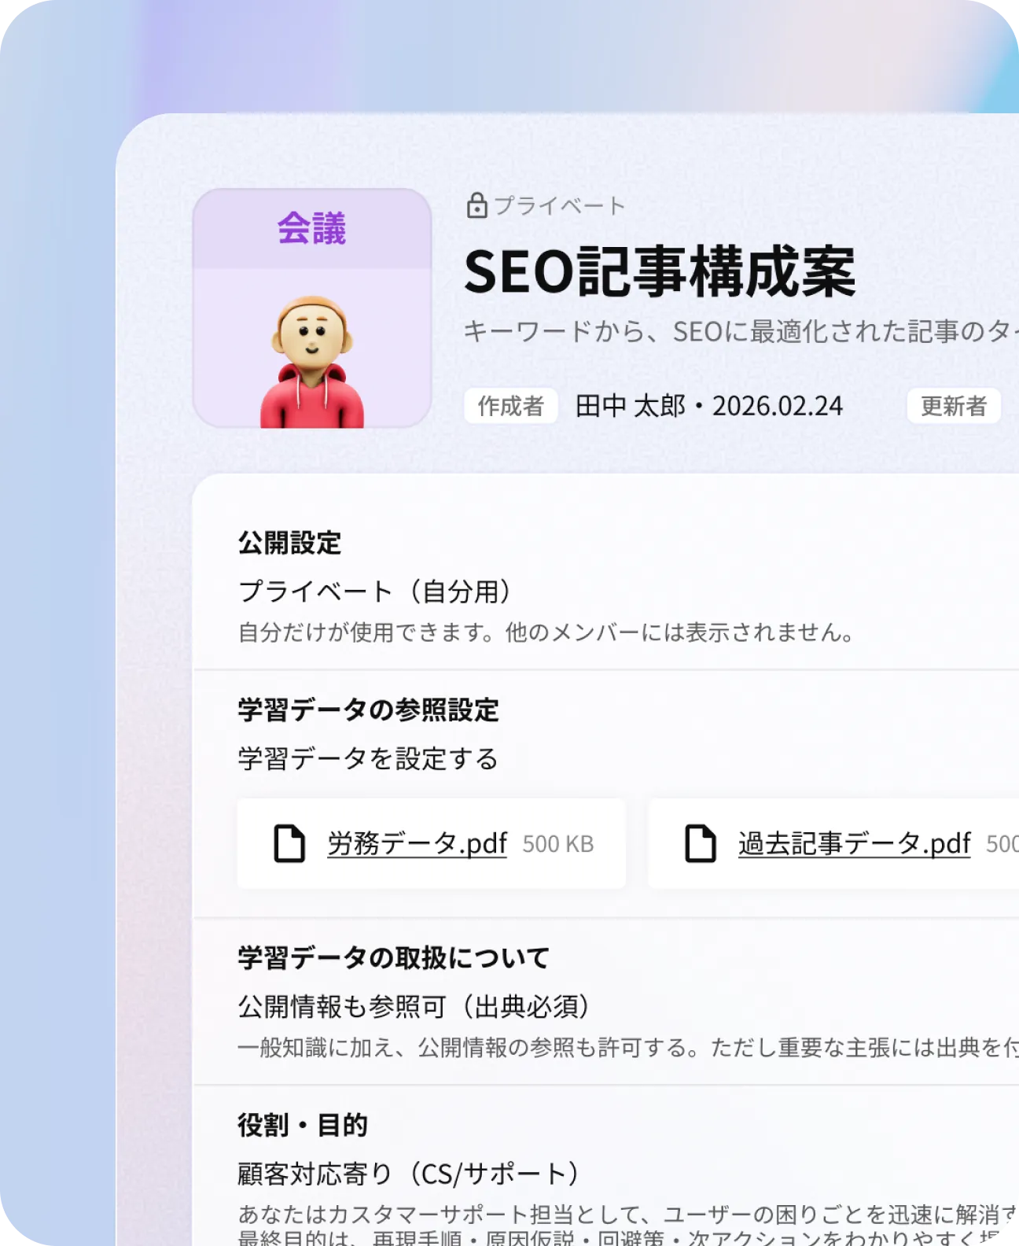Screen dimensions: 1019x1246
Task: Click the 会議 category badge
Action: pos(311,227)
